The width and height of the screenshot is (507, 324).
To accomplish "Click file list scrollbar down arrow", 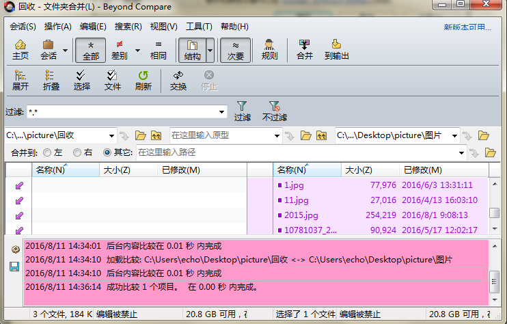I will coord(495,229).
